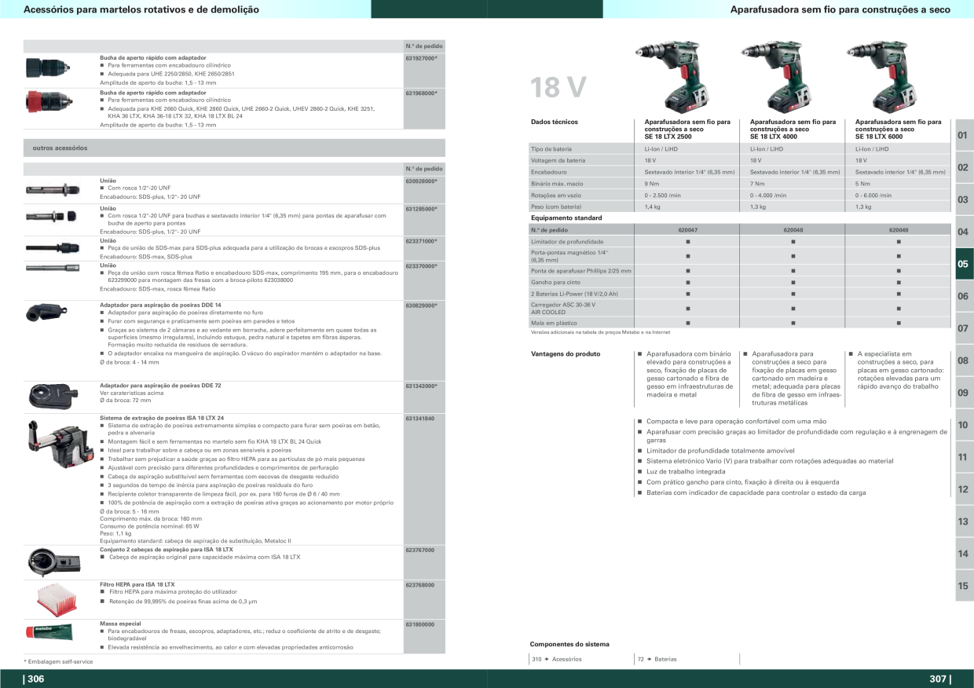974x688 pixels.
Task: Click order number 631968000*
Action: click(422, 93)
